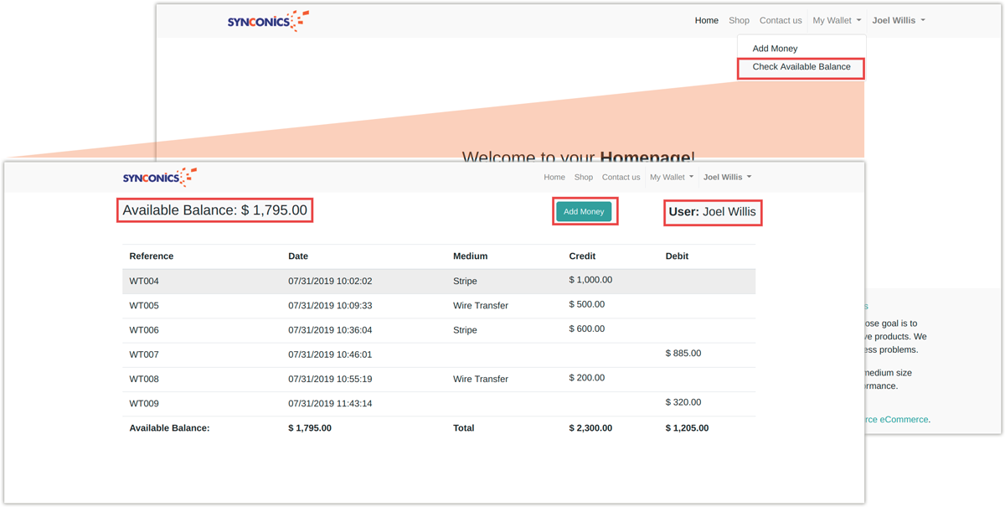1005x507 pixels.
Task: Click Contact us in the front navbar
Action: [621, 178]
